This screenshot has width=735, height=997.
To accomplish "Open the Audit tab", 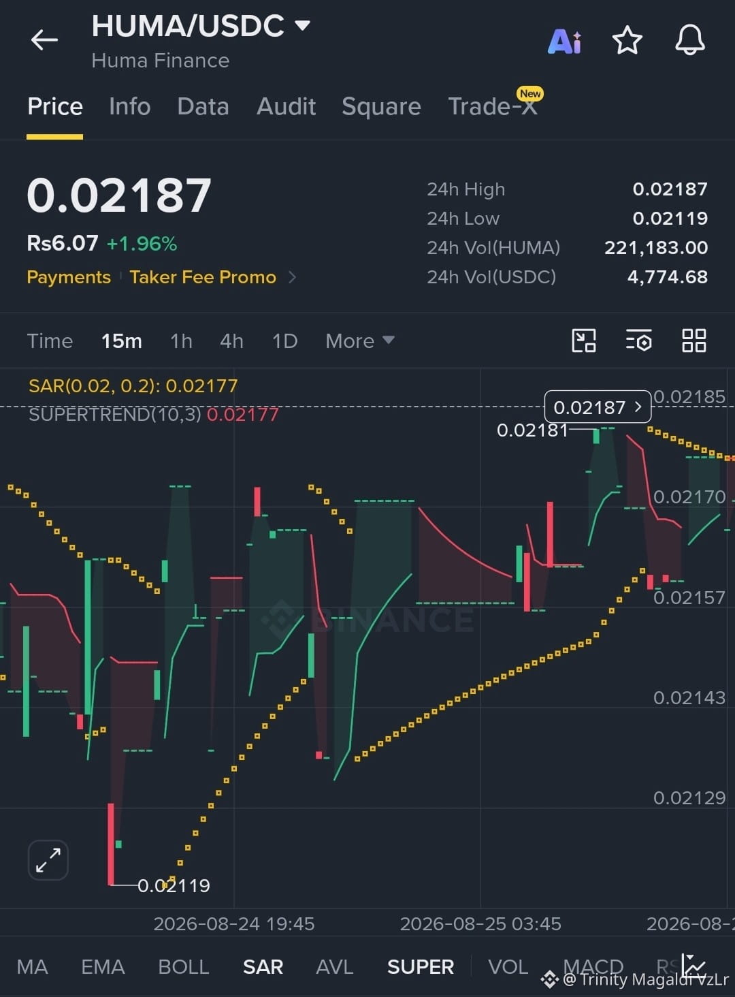I will pyautogui.click(x=287, y=107).
